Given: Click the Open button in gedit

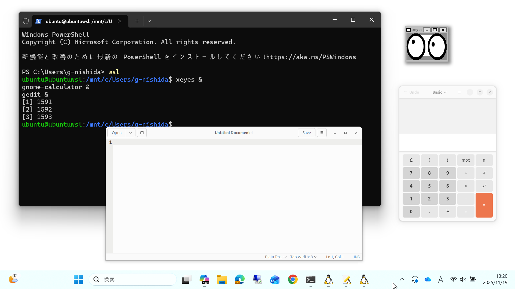Looking at the screenshot, I should [x=117, y=133].
